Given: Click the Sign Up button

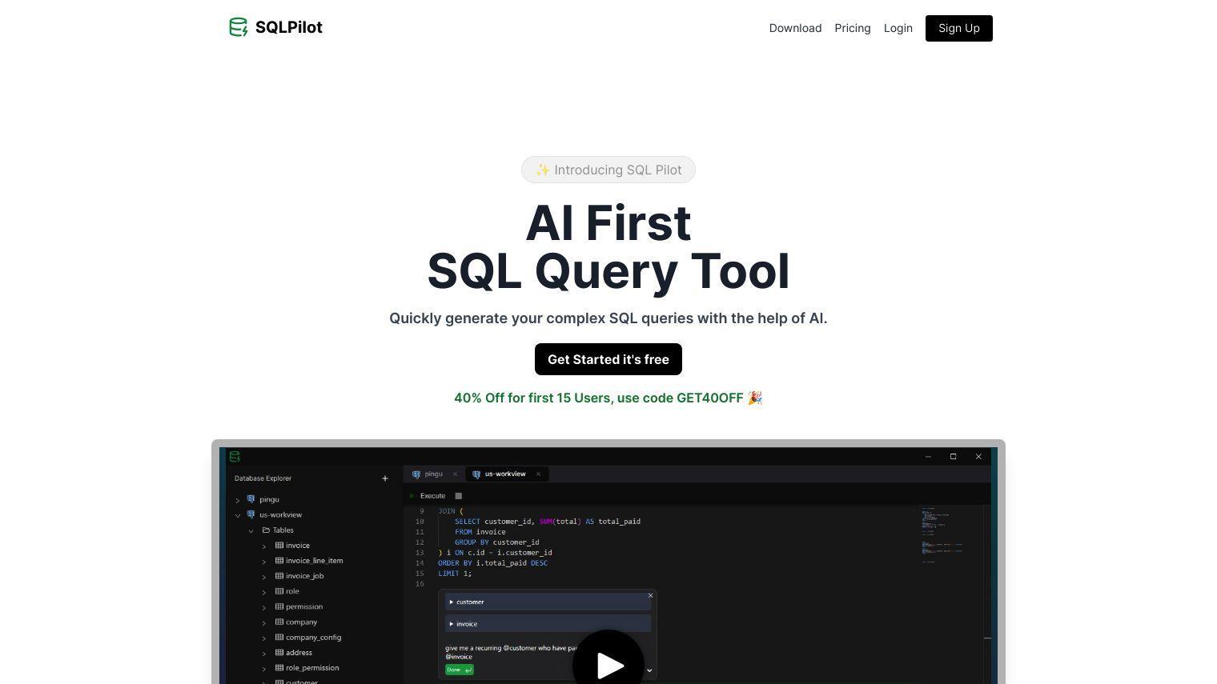Looking at the screenshot, I should coord(958,28).
